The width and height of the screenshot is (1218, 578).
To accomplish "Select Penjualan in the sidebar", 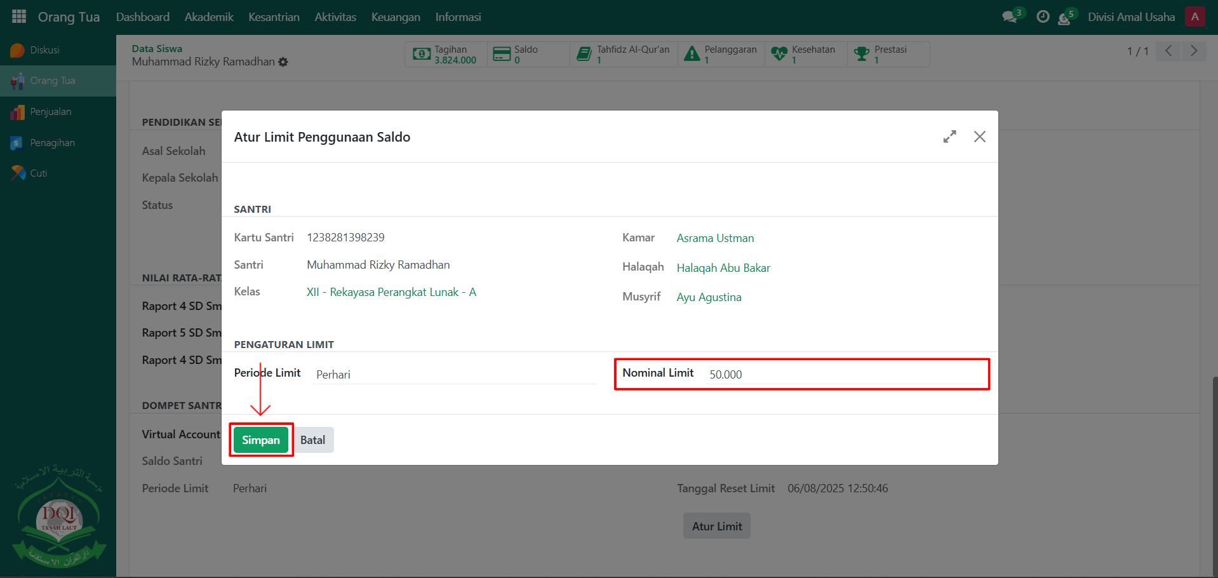I will point(51,112).
